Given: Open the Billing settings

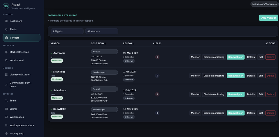Looking at the screenshot, I should (22, 109).
